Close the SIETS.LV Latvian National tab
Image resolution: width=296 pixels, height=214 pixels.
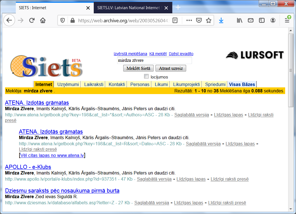(x=166, y=8)
